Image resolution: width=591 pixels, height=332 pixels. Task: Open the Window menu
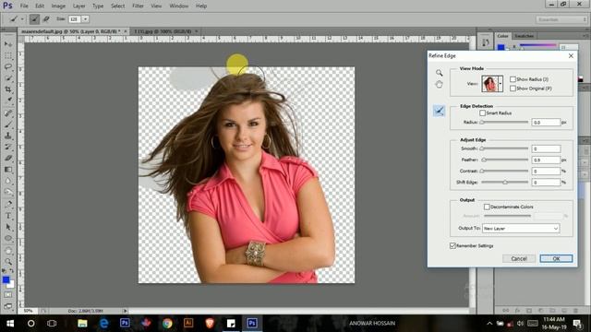178,6
